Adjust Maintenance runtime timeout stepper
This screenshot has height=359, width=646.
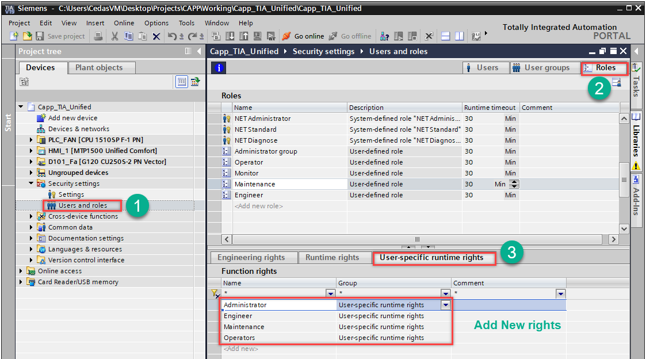tap(514, 184)
